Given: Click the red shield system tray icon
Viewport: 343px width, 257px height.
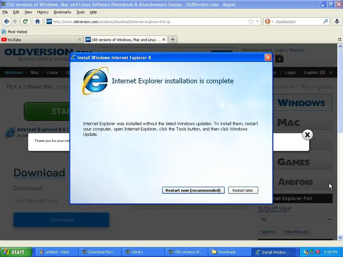Looking at the screenshot, I should coord(318,252).
